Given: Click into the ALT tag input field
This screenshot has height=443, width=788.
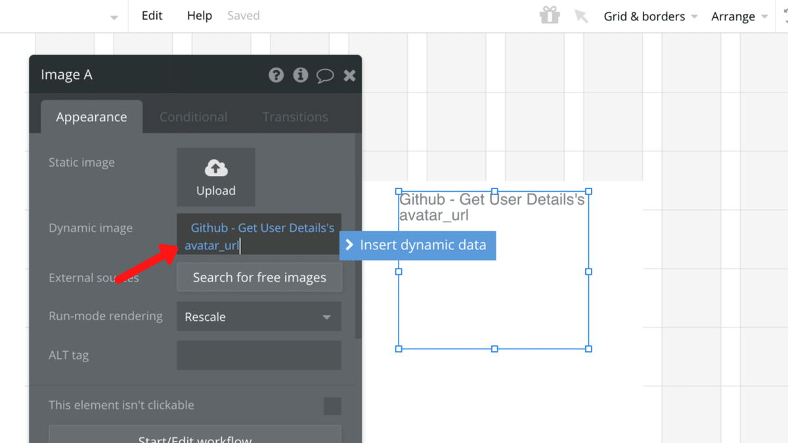Looking at the screenshot, I should pos(259,355).
